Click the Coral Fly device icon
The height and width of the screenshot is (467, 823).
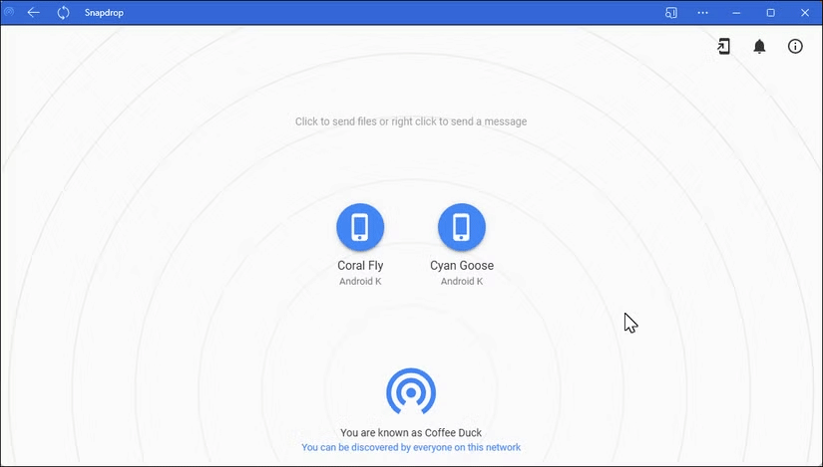click(360, 228)
